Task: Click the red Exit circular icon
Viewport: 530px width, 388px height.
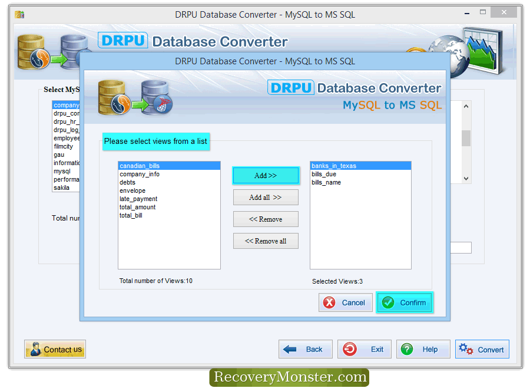Action: (x=349, y=349)
